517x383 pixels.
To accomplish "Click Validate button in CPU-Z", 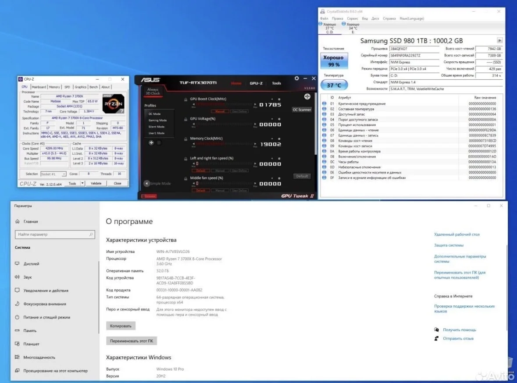I will 96,183.
